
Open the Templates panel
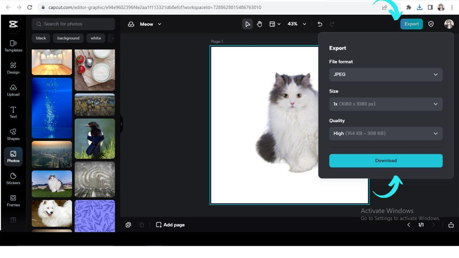13,46
